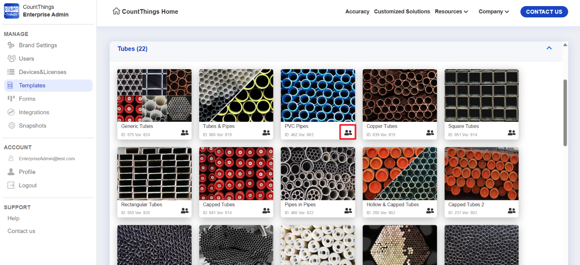Open the Accuracy link in top navigation
580x265 pixels.
(357, 12)
